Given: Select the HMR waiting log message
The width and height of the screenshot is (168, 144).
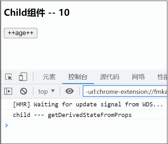Looking at the screenshot, I should [x=88, y=104].
